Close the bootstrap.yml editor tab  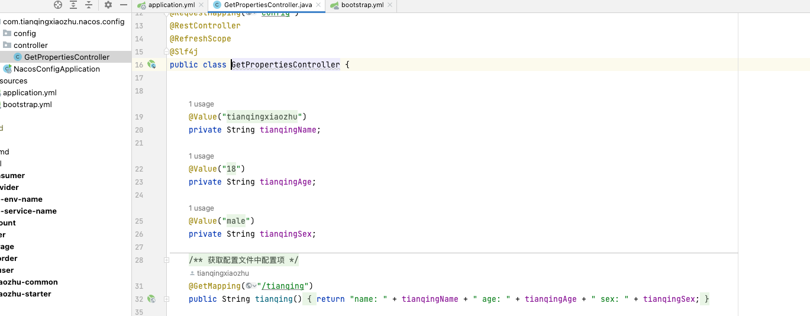[x=391, y=5]
